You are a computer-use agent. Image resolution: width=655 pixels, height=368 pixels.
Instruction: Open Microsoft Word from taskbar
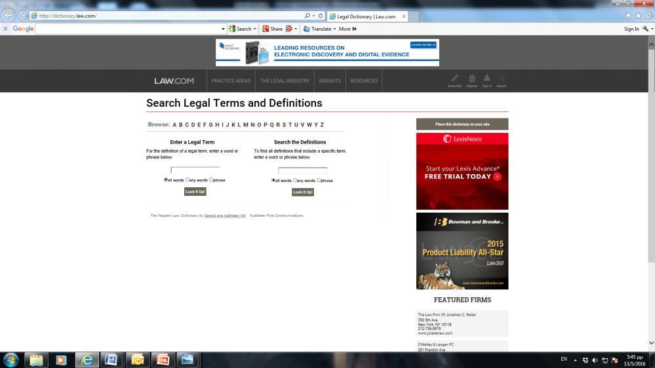[x=111, y=359]
